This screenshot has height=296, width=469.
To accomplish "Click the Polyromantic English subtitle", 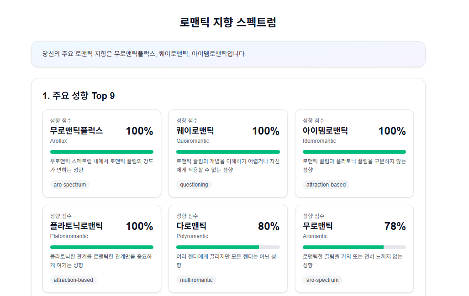I will coord(192,236).
